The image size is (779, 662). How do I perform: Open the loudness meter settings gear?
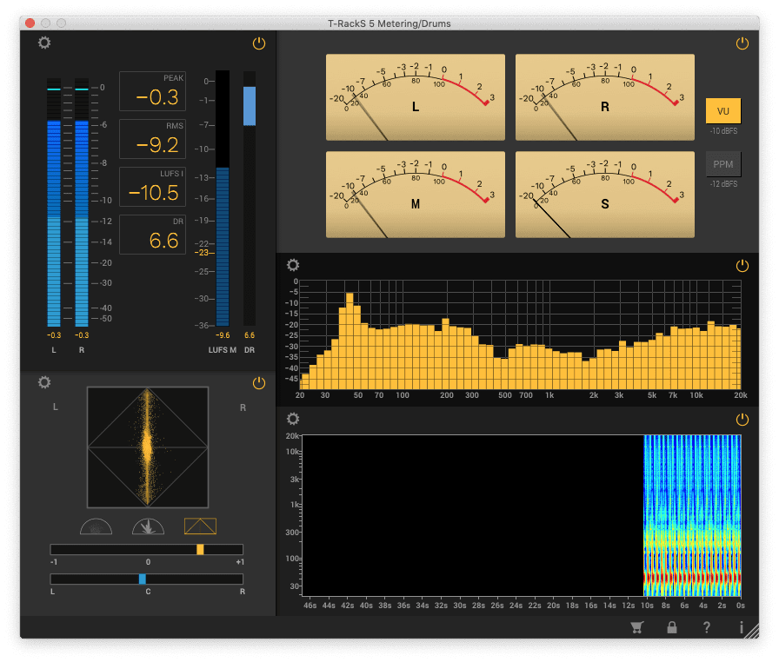(44, 43)
